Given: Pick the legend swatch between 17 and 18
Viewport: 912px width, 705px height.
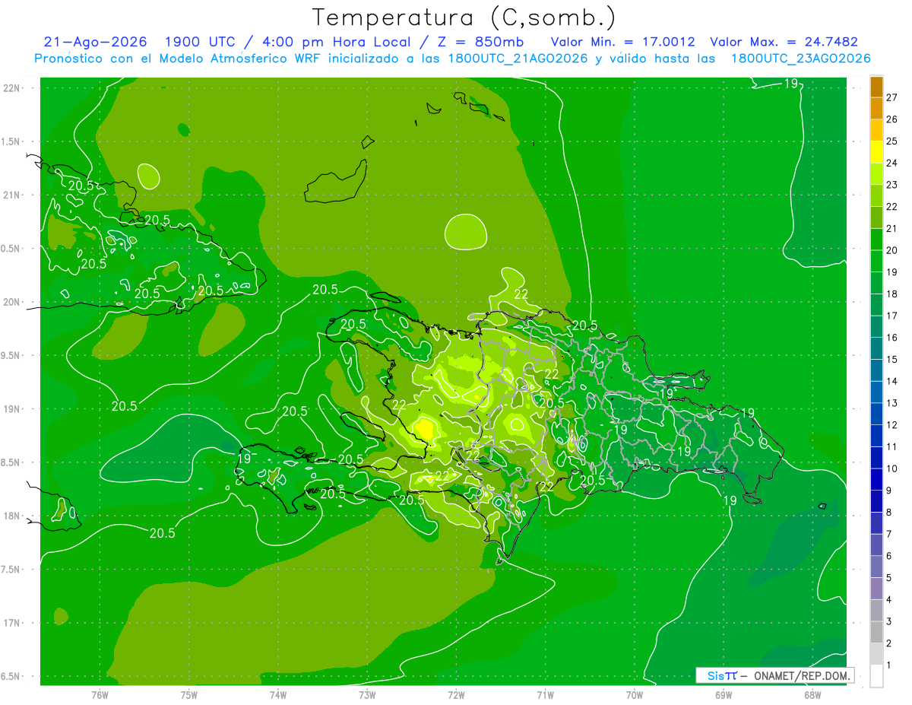Looking at the screenshot, I should [x=876, y=305].
